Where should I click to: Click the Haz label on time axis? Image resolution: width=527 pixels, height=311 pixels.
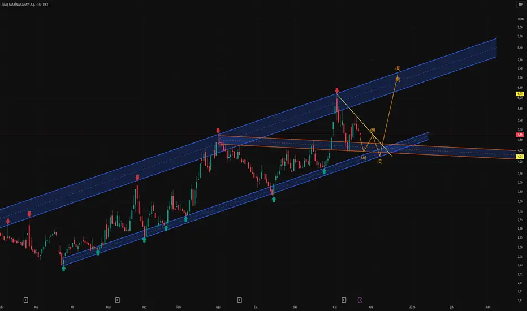point(144,307)
